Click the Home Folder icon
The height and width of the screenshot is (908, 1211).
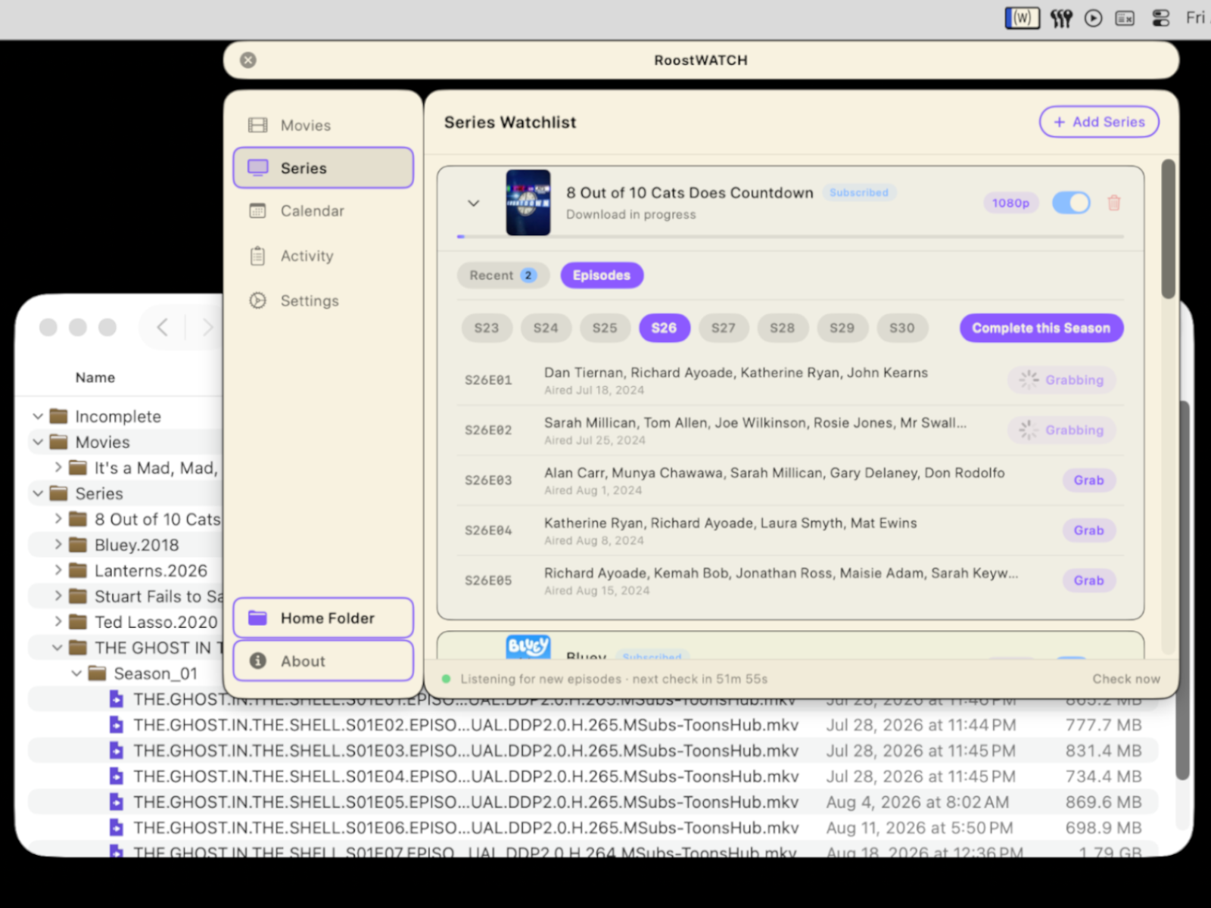258,617
